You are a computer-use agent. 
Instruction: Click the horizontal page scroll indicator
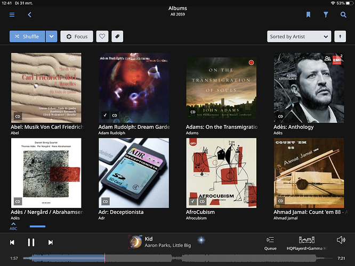coord(37,226)
